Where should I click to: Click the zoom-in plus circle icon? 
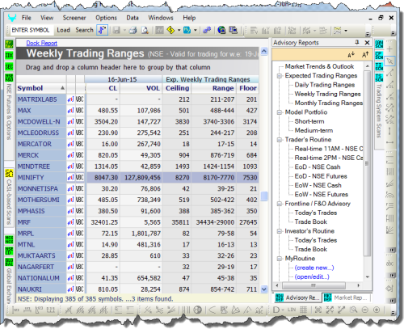(377, 310)
